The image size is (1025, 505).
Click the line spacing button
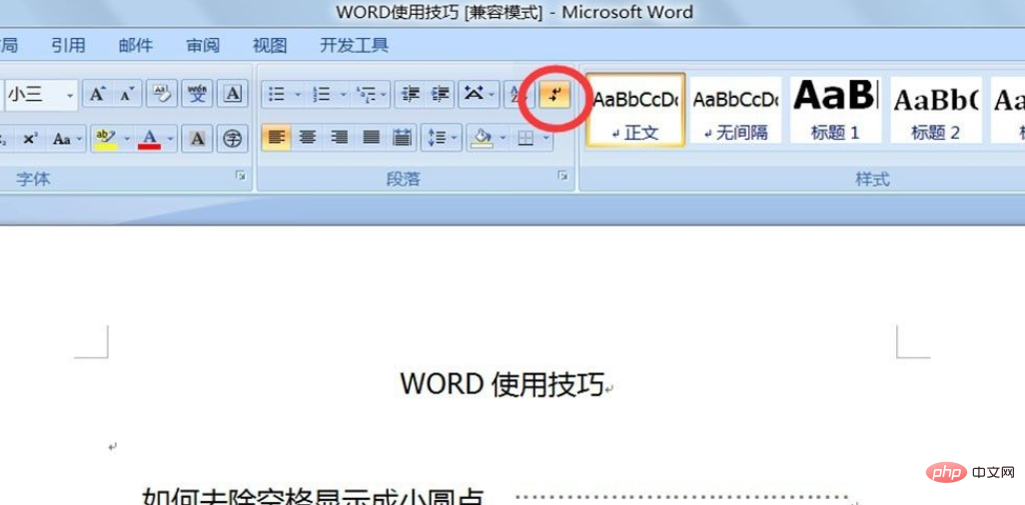(x=436, y=138)
